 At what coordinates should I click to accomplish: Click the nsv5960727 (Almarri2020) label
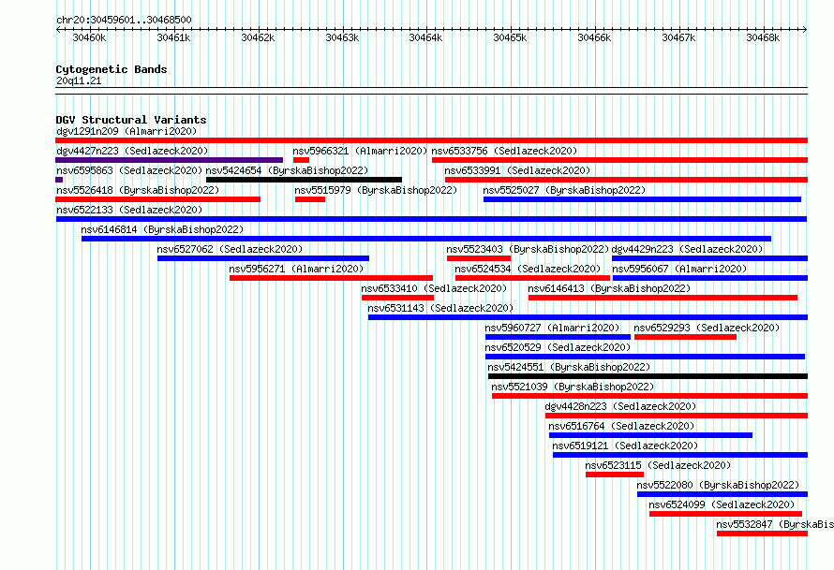click(x=552, y=328)
